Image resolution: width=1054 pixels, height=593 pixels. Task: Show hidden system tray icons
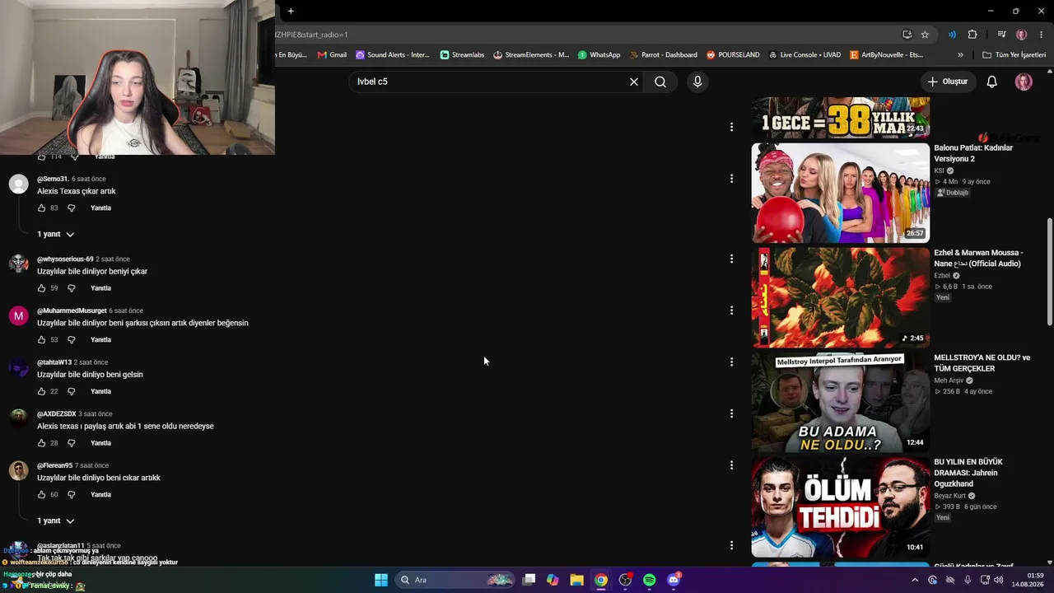tap(914, 580)
